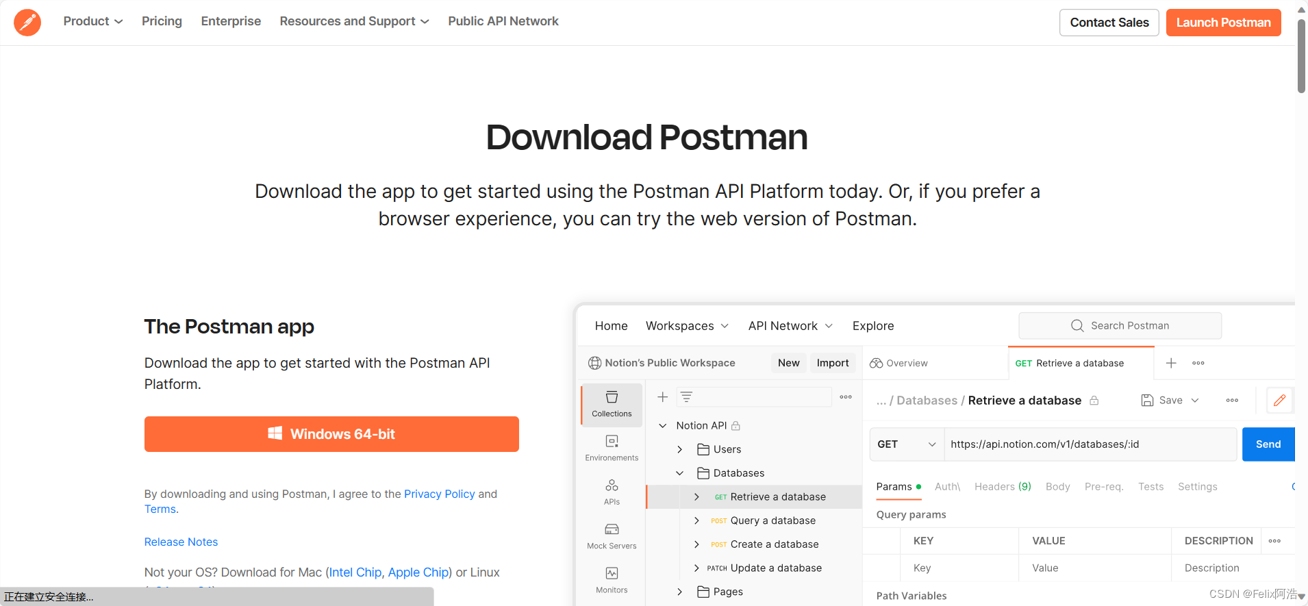Image resolution: width=1308 pixels, height=606 pixels.
Task: Click the Databases breadcrumb
Action: pyautogui.click(x=927, y=401)
